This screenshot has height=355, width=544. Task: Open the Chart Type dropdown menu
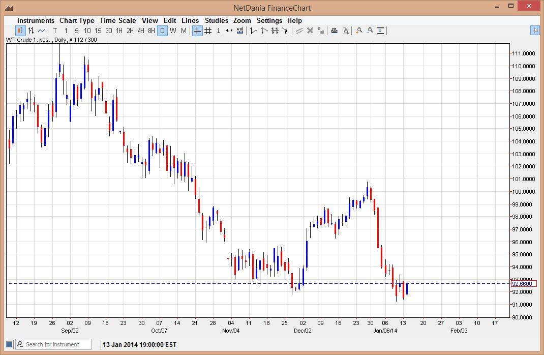click(x=77, y=20)
